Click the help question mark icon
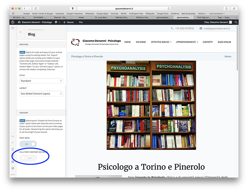 (x=13, y=168)
